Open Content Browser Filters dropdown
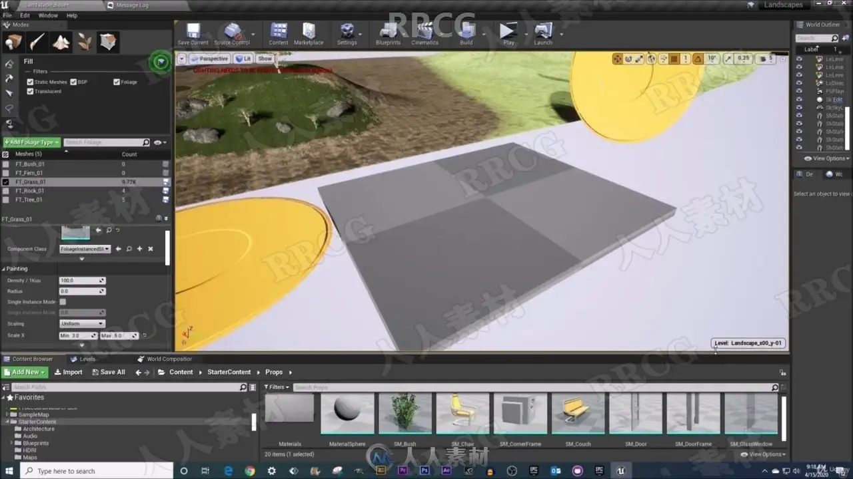 (277, 387)
